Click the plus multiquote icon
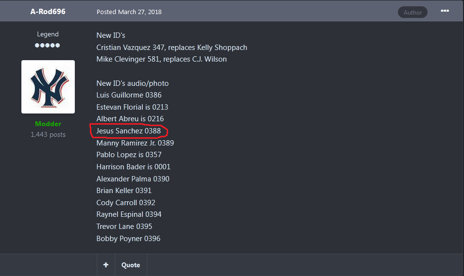This screenshot has height=276, width=464. tap(105, 265)
